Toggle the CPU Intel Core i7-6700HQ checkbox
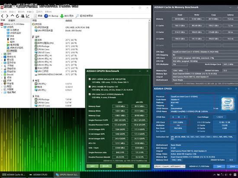The width and height of the screenshot is (238, 178). tap(90, 94)
